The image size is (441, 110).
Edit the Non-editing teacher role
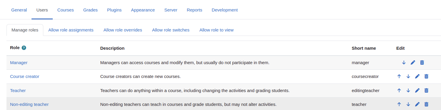(x=417, y=104)
